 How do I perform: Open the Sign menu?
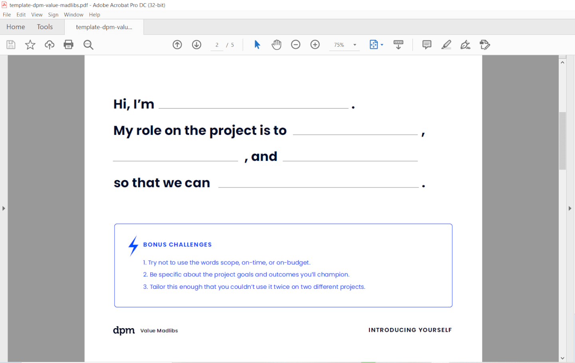[53, 15]
